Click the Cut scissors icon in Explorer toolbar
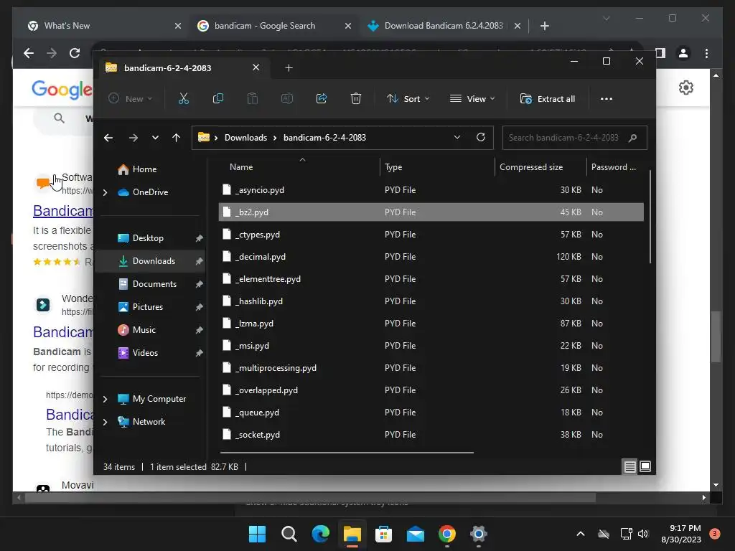735x551 pixels. pyautogui.click(x=183, y=99)
